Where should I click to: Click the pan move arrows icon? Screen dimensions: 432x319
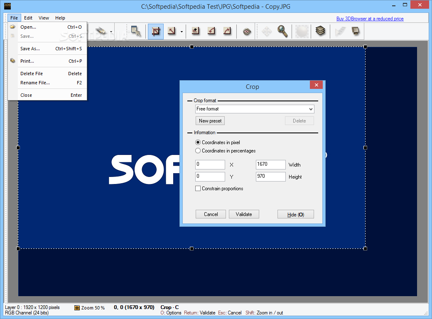tap(266, 32)
